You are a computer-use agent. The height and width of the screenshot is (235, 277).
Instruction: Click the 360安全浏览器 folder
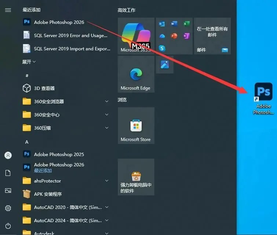(x=43, y=101)
